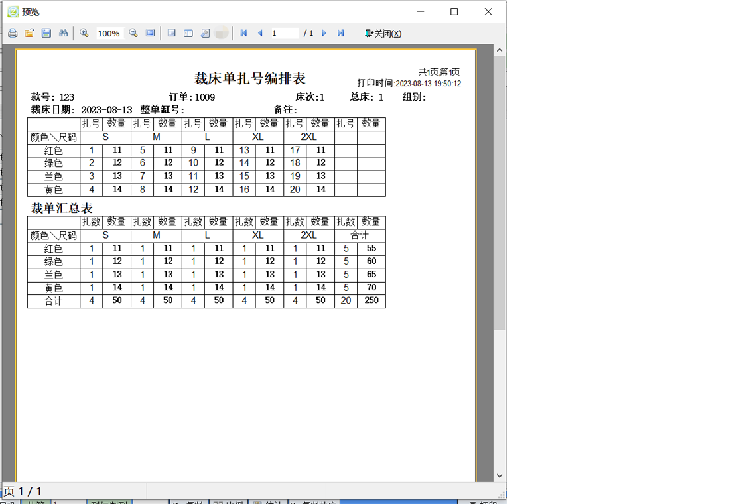Screen dimensions: 743x504
Task: Edit the 100% zoom percentage field
Action: click(108, 32)
